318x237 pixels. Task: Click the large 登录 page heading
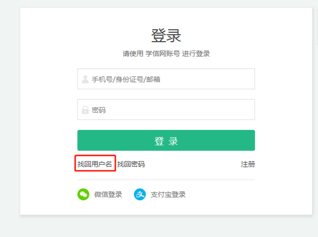(166, 35)
